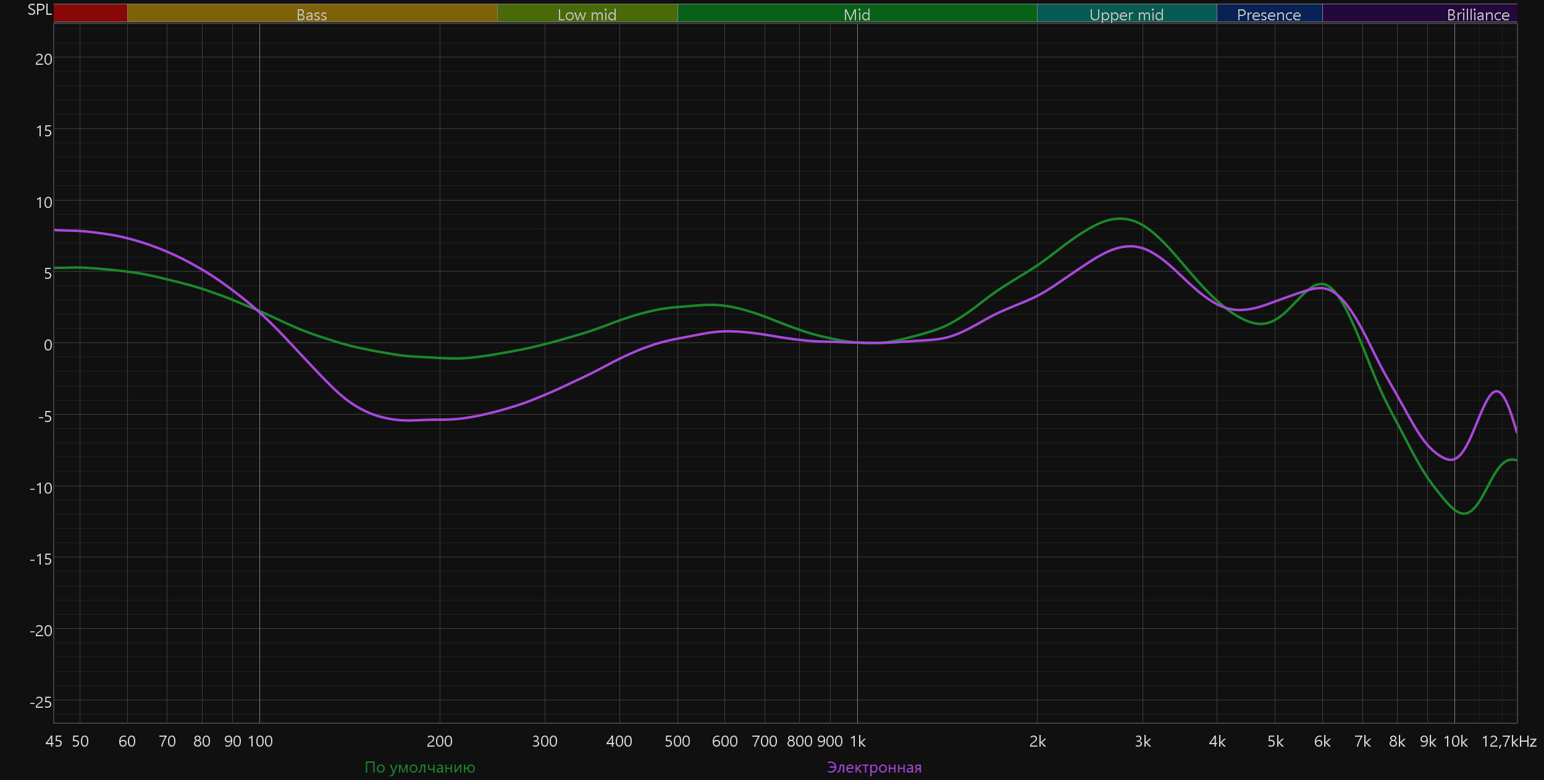Screen dimensions: 1544x780
Task: Click the Upper mid band header
Action: (x=1126, y=15)
